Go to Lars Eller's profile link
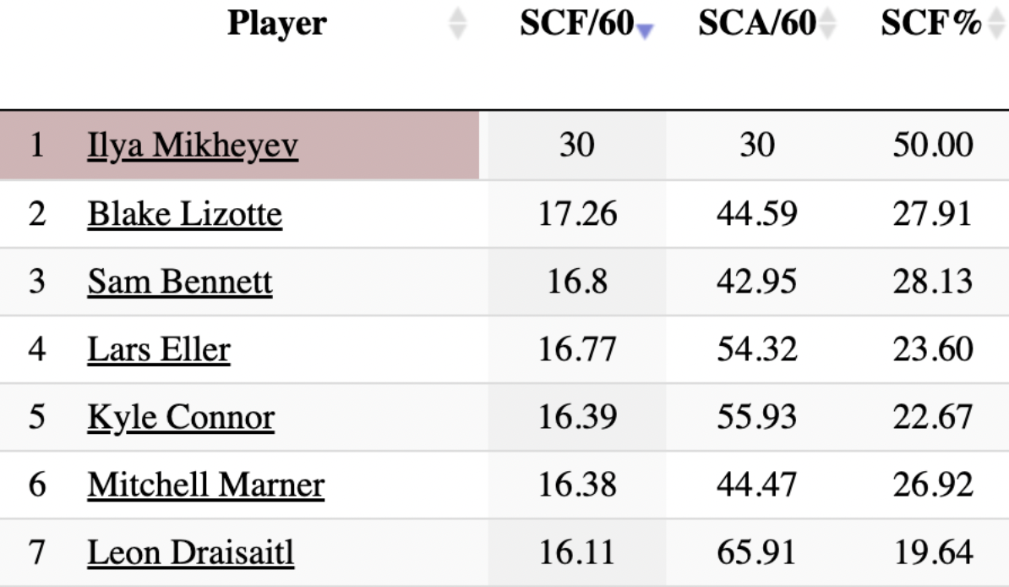Image resolution: width=1009 pixels, height=587 pixels. pyautogui.click(x=159, y=349)
